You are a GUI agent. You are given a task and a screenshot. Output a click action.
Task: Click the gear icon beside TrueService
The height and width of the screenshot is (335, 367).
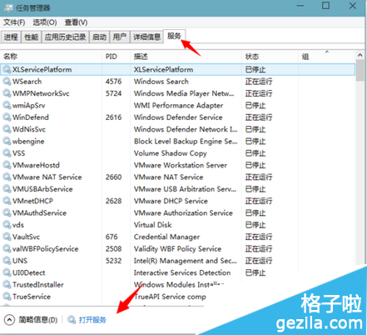(7, 297)
